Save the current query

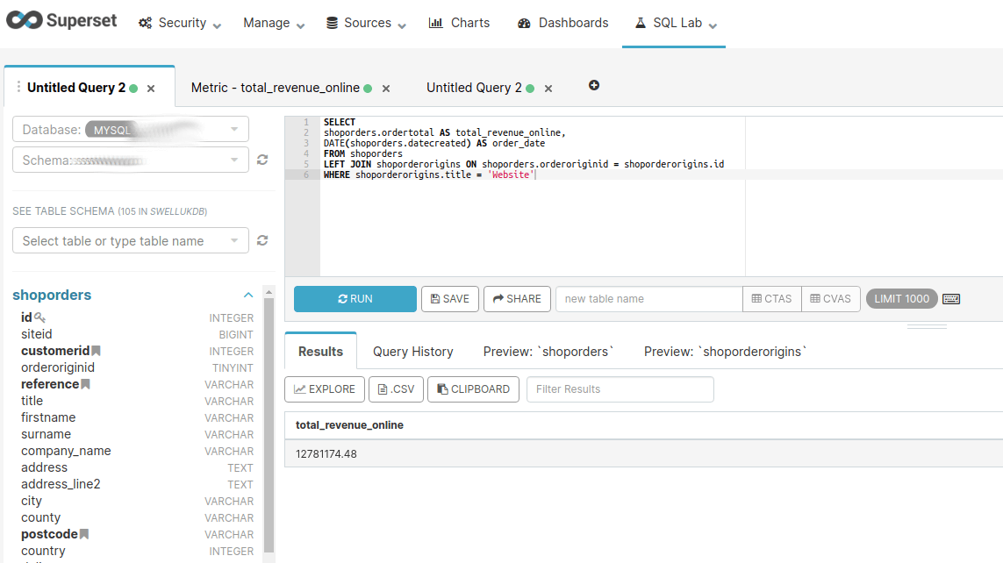[449, 299]
